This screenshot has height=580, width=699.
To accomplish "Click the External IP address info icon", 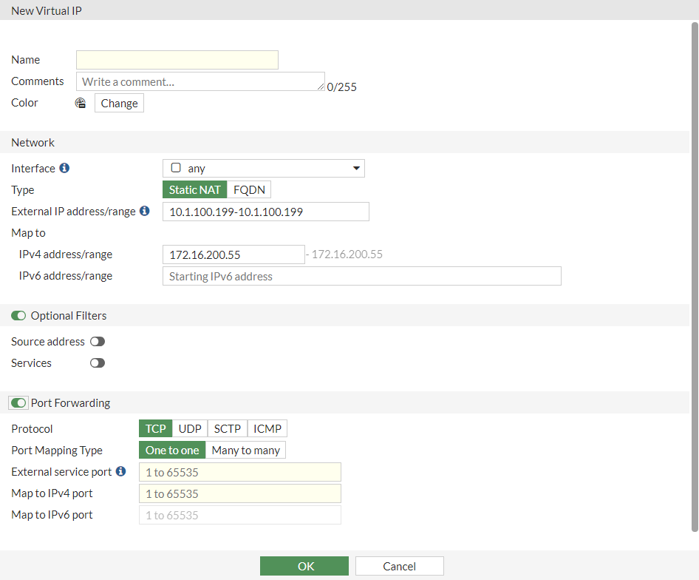I will (x=145, y=211).
